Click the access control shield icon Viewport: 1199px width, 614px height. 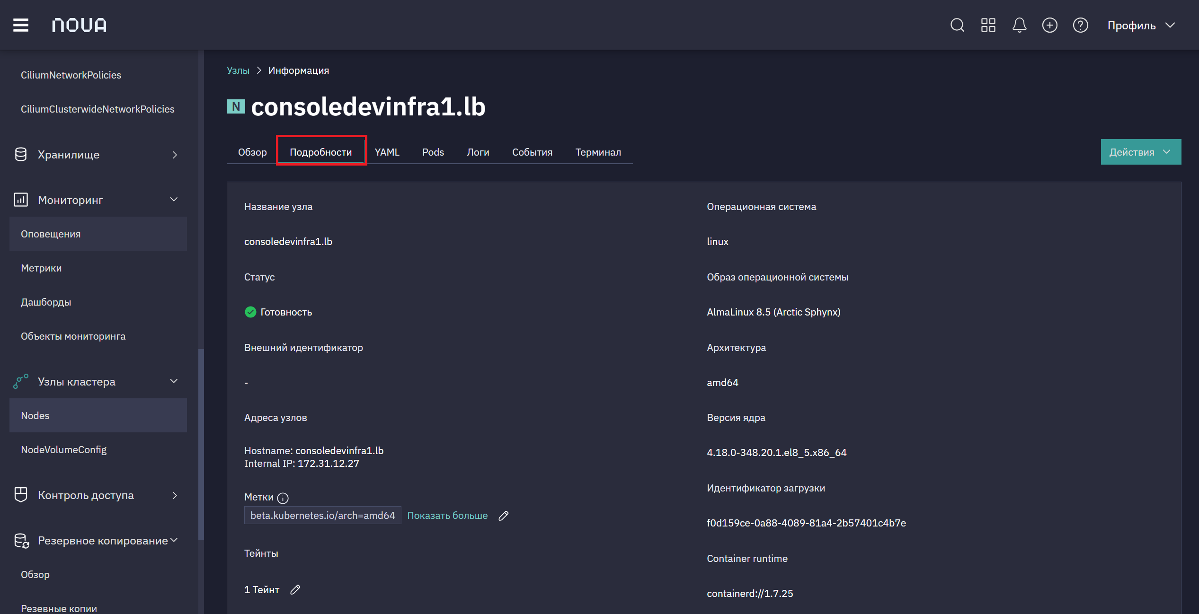point(21,495)
